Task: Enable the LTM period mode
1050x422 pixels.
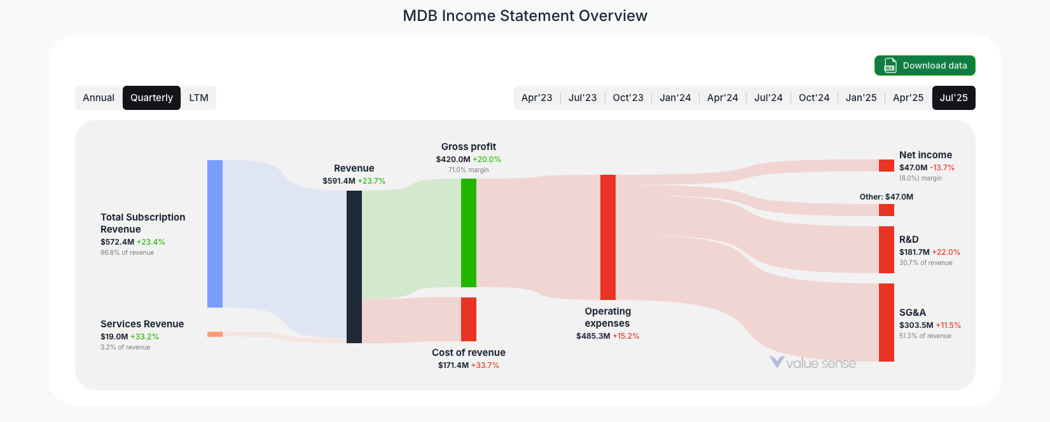Action: [x=198, y=97]
